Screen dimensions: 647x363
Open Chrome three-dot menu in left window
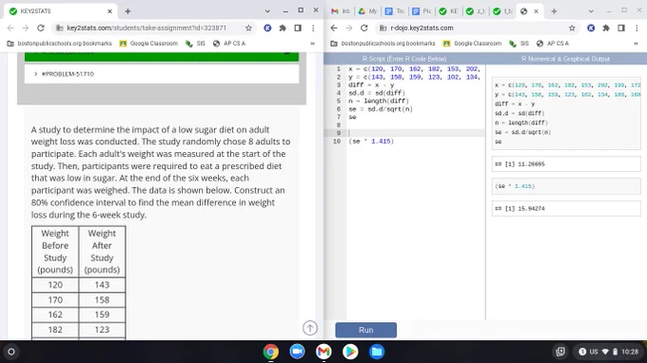(x=313, y=28)
